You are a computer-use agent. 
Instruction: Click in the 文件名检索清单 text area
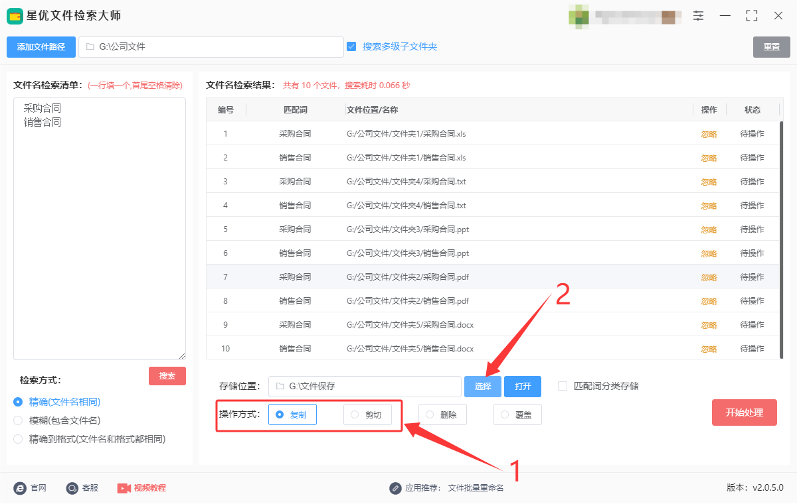100,229
